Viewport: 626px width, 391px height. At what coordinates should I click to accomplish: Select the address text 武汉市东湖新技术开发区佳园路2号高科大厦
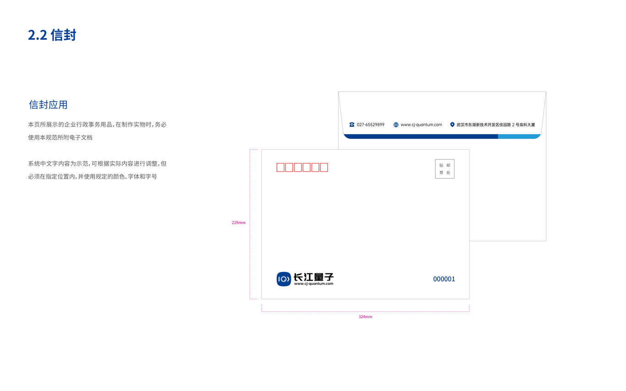coord(496,125)
